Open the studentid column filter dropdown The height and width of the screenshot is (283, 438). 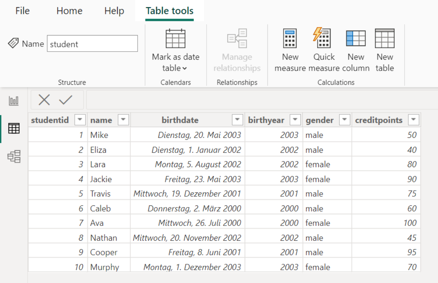click(80, 120)
